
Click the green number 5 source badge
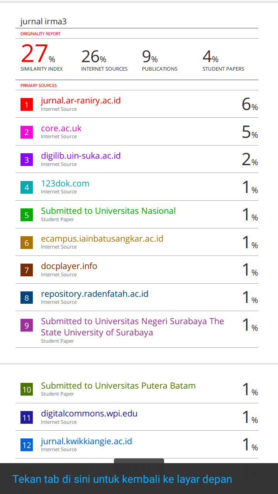coord(27,215)
